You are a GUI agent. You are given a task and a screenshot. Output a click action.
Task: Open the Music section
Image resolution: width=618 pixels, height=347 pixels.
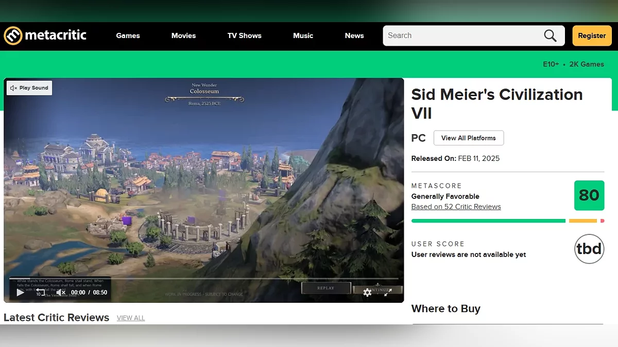pyautogui.click(x=303, y=35)
